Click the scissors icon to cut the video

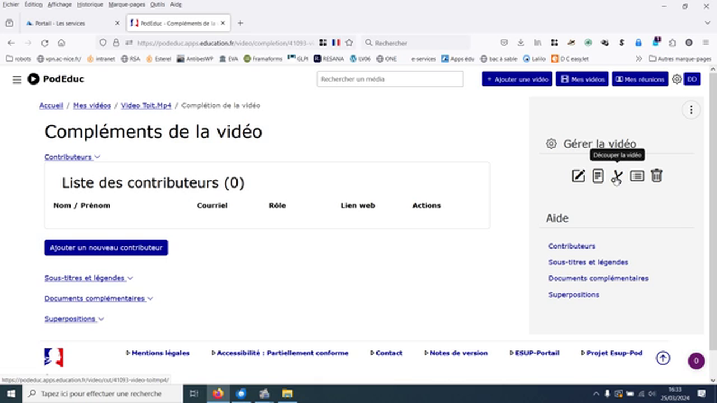point(617,176)
